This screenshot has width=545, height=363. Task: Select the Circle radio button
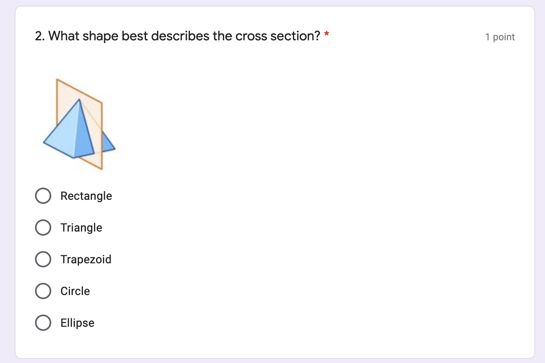click(43, 291)
